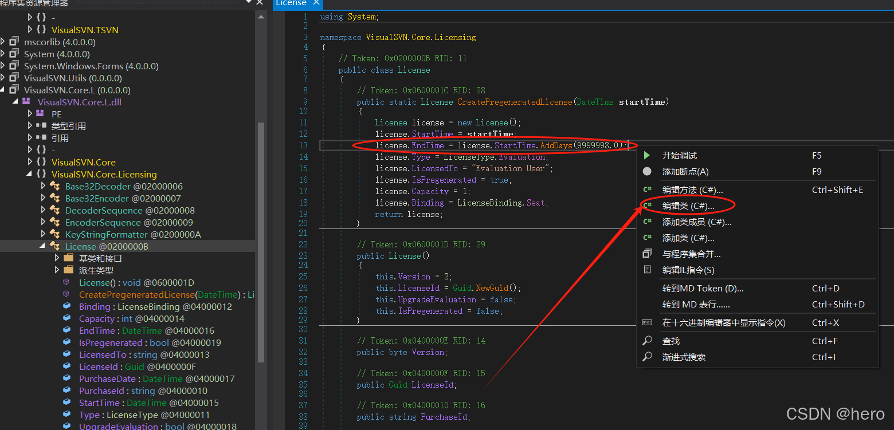This screenshot has width=894, height=430.
Task: Click the Base32Decoder class icon
Action: (x=54, y=186)
